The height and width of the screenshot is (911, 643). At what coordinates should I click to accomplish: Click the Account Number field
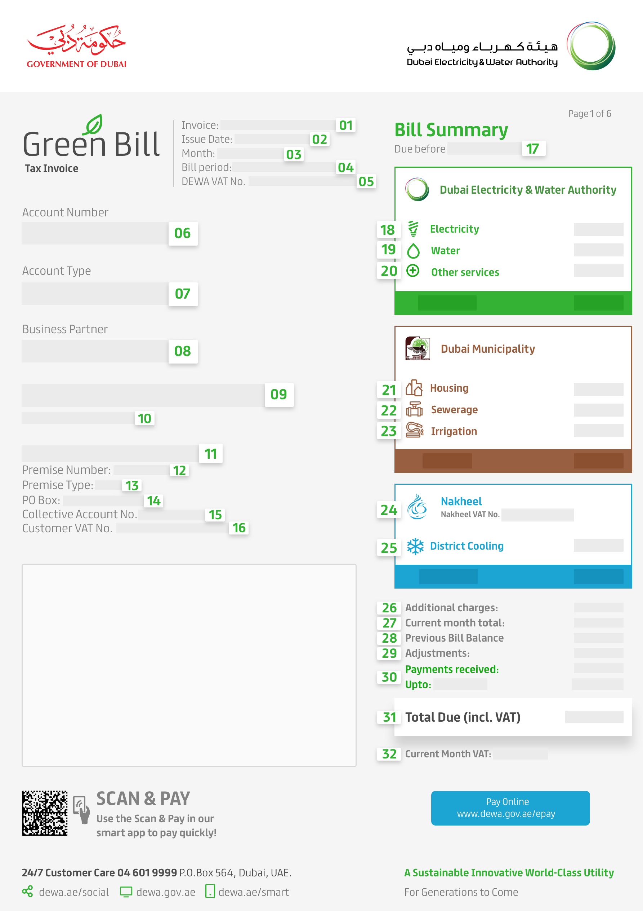pos(95,233)
